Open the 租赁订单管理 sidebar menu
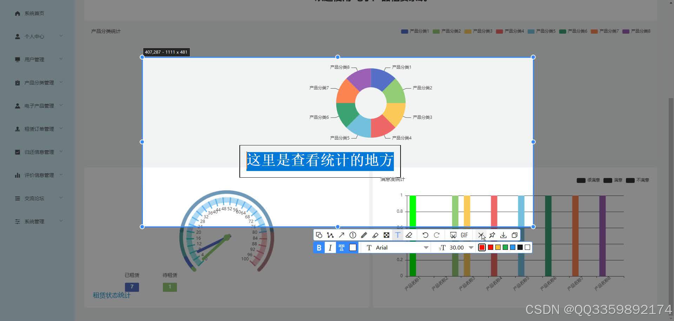The height and width of the screenshot is (321, 674). (x=39, y=129)
